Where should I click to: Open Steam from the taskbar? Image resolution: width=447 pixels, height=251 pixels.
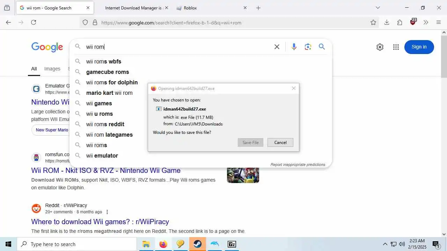point(198,244)
